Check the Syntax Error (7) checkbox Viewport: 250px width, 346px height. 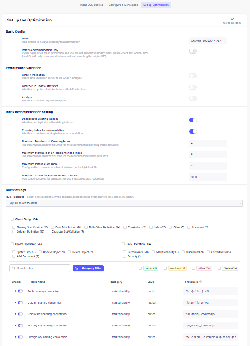14,252
